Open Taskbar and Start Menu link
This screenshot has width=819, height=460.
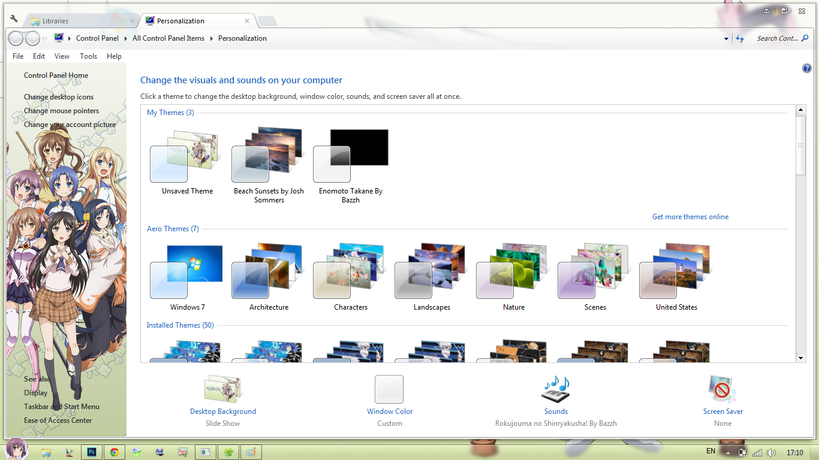click(62, 407)
